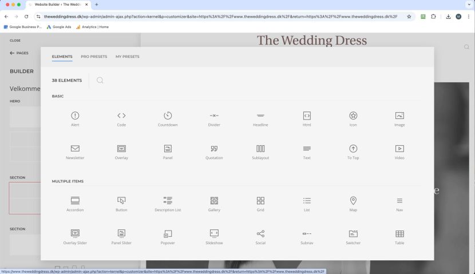The height and width of the screenshot is (274, 475).
Task: Choose the Headline element
Action: 260,116
